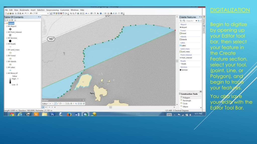The image size is (257, 144).
Task: Click the Services black pentagon symbol in Table Of Contents
Action: [10, 41]
